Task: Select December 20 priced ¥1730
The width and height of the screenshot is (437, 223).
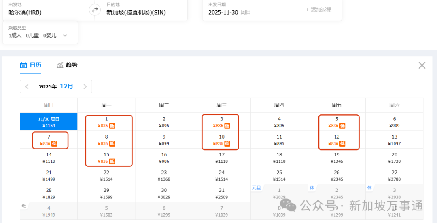Action: (395, 157)
